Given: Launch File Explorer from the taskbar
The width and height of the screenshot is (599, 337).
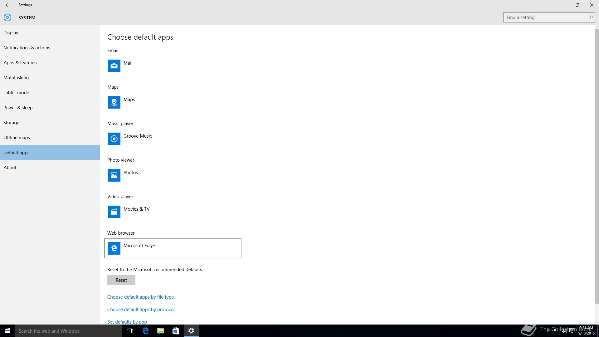Looking at the screenshot, I should point(160,331).
